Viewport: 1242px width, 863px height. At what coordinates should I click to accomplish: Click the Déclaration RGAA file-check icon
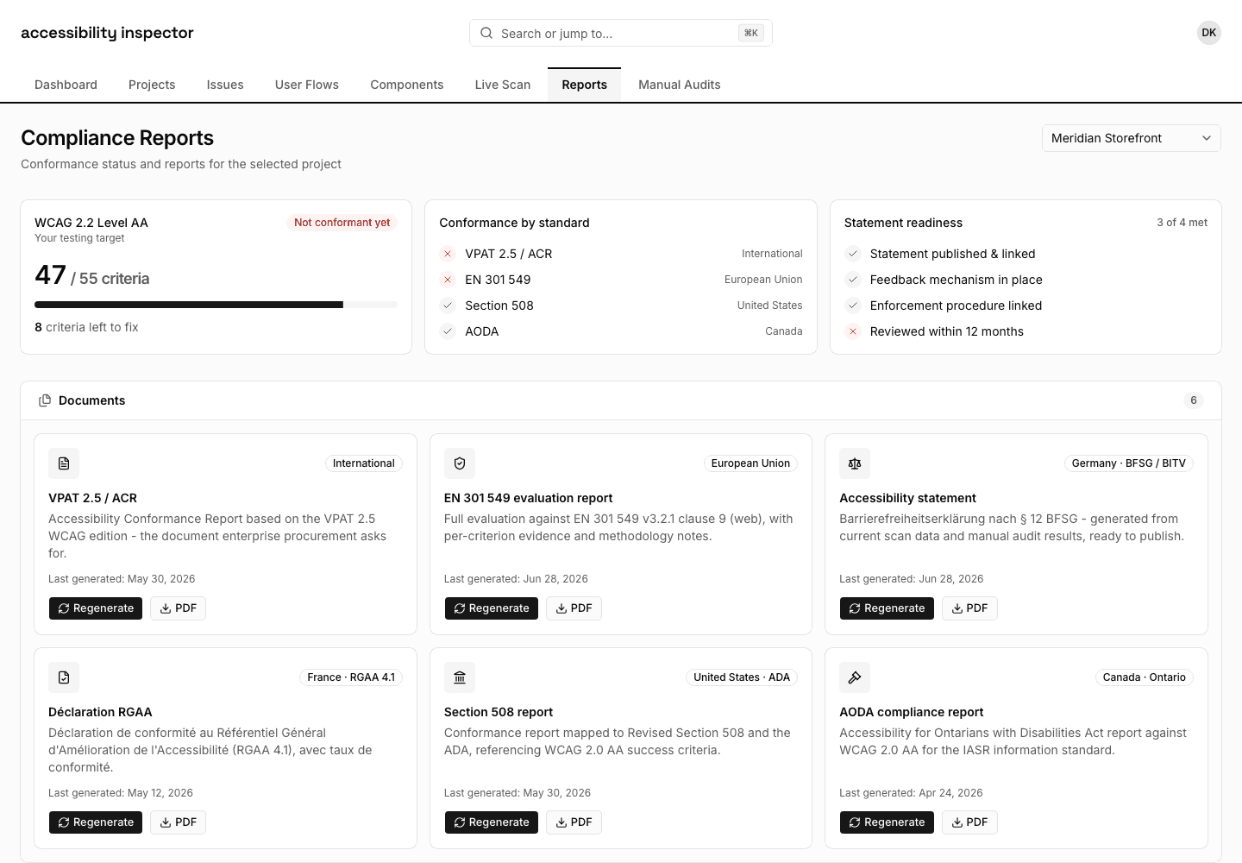click(64, 677)
